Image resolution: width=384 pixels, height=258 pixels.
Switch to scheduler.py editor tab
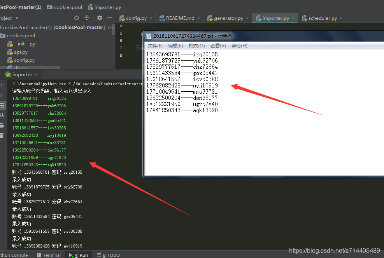coord(319,18)
